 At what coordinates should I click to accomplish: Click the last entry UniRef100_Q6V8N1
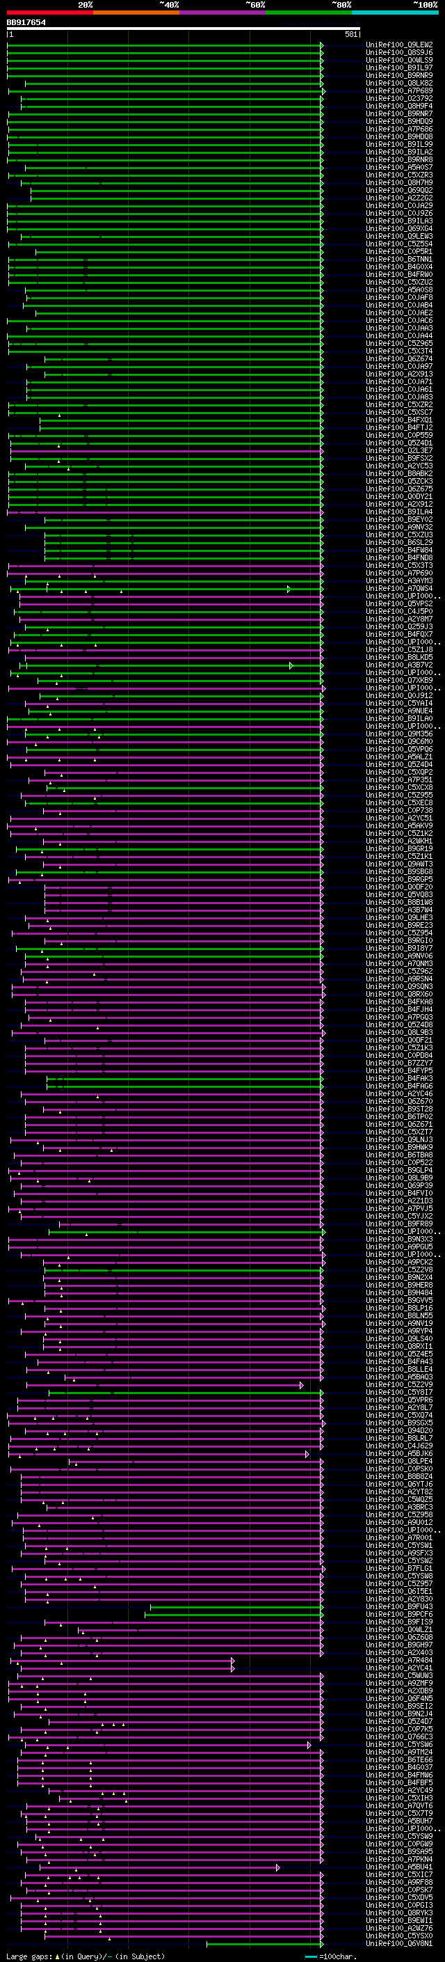[x=399, y=1943]
